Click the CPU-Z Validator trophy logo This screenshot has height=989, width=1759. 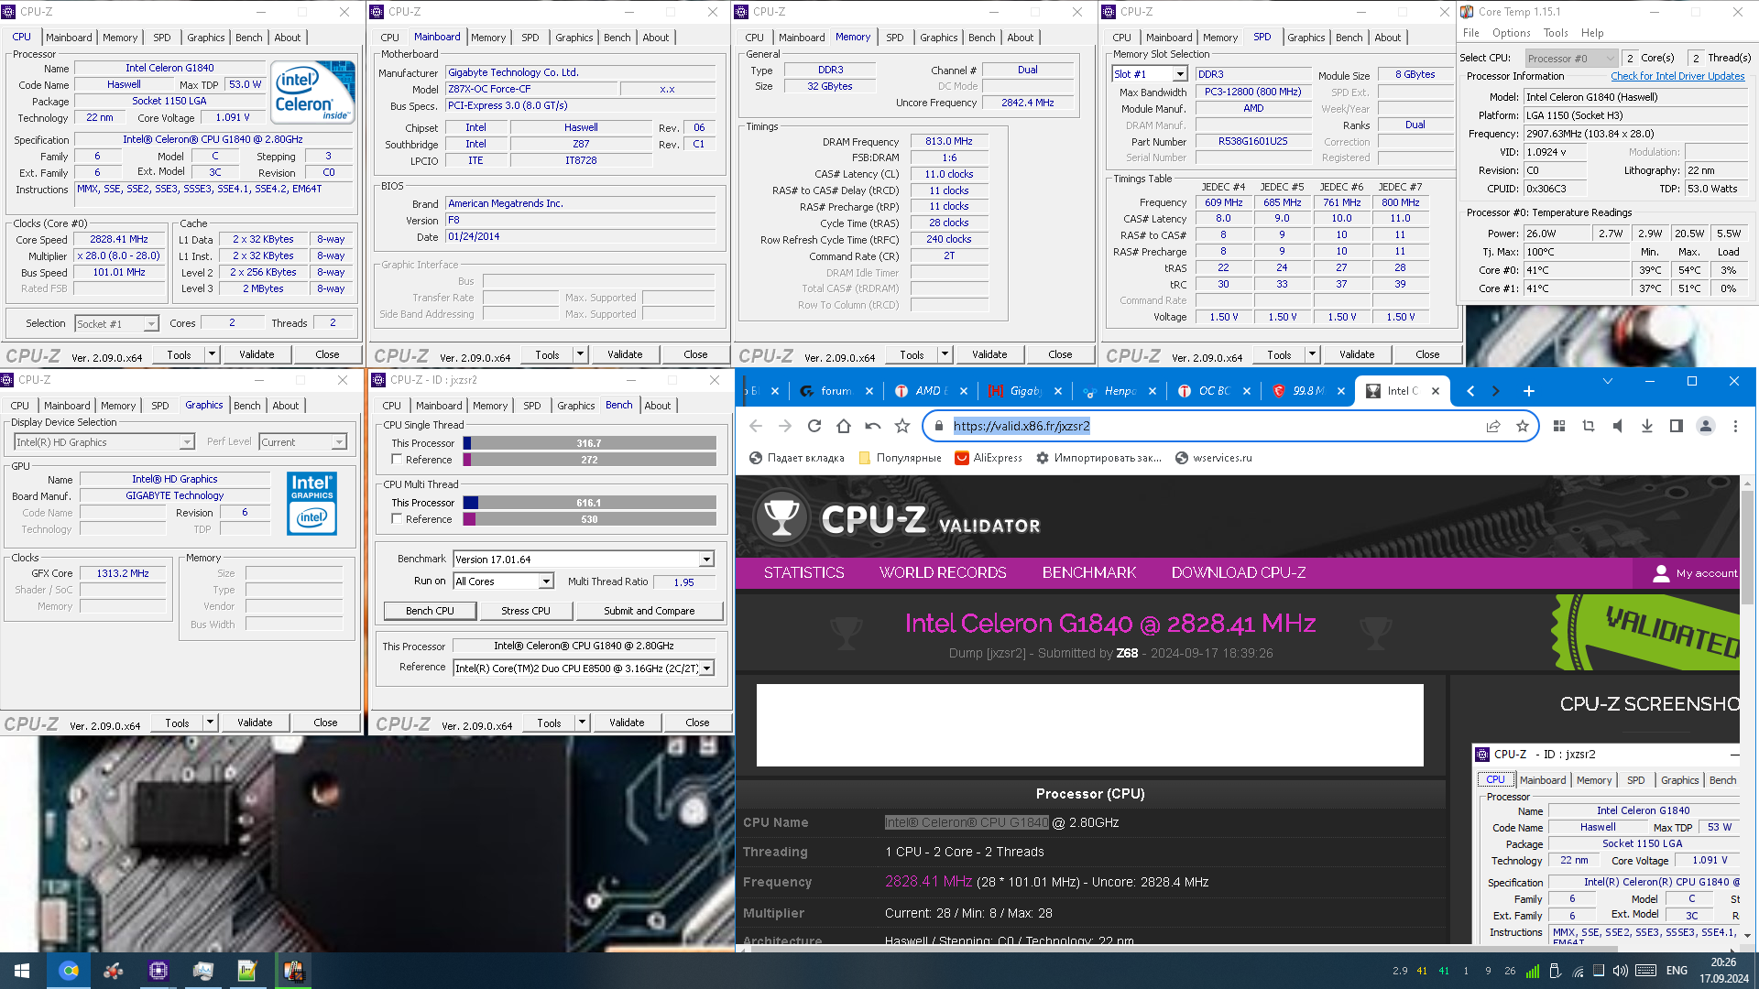click(781, 517)
